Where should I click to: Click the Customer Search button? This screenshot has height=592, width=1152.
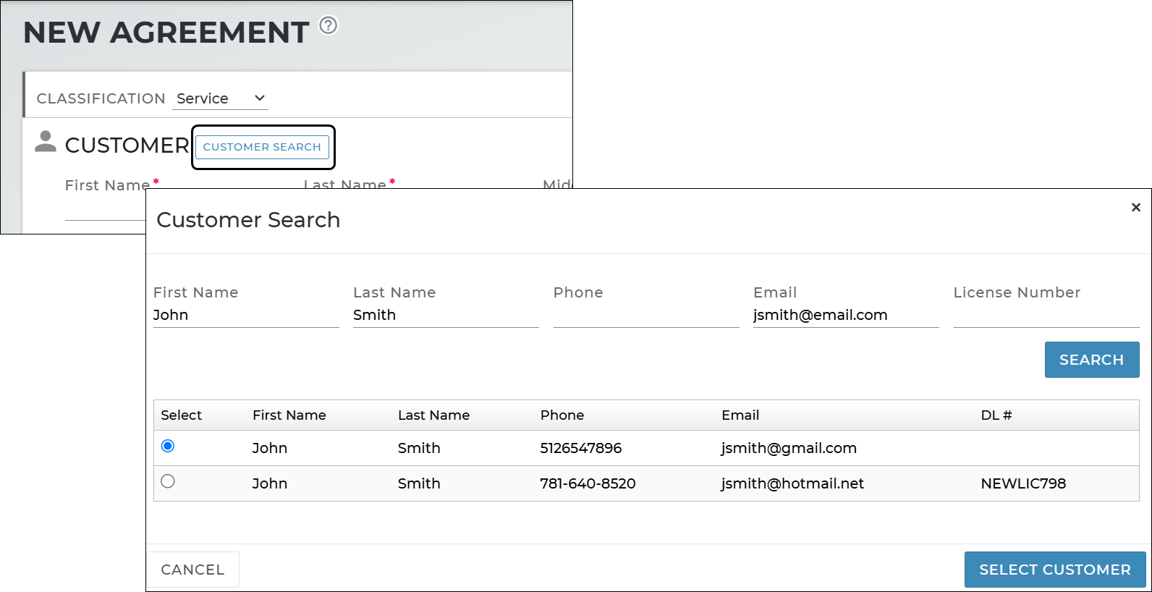[262, 147]
